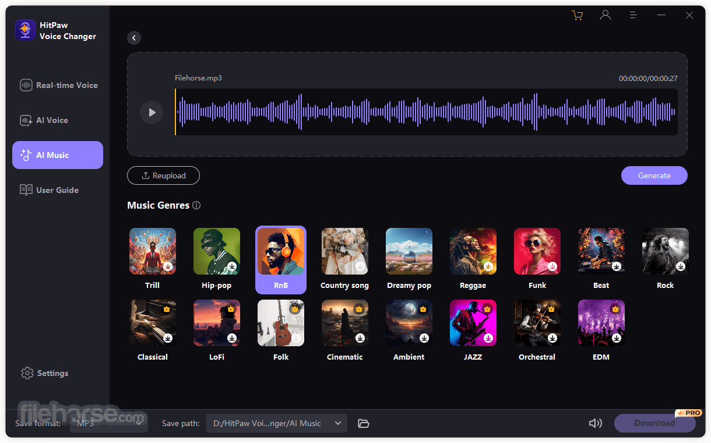Viewport: 711px width, 443px height.
Task: Click the PRO badge on Download
Action: [688, 413]
